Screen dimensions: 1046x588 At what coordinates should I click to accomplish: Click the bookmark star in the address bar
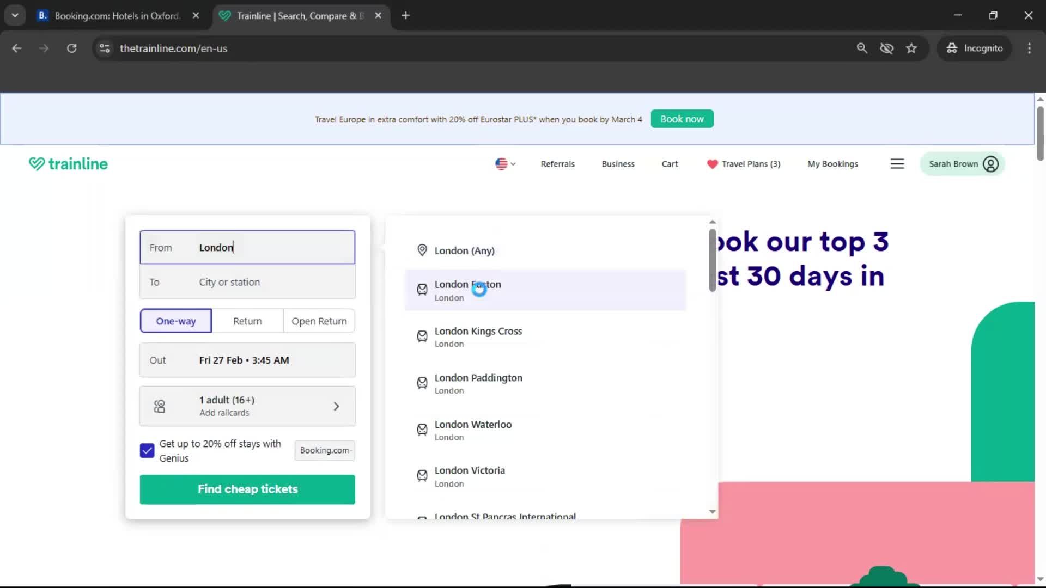pos(911,48)
